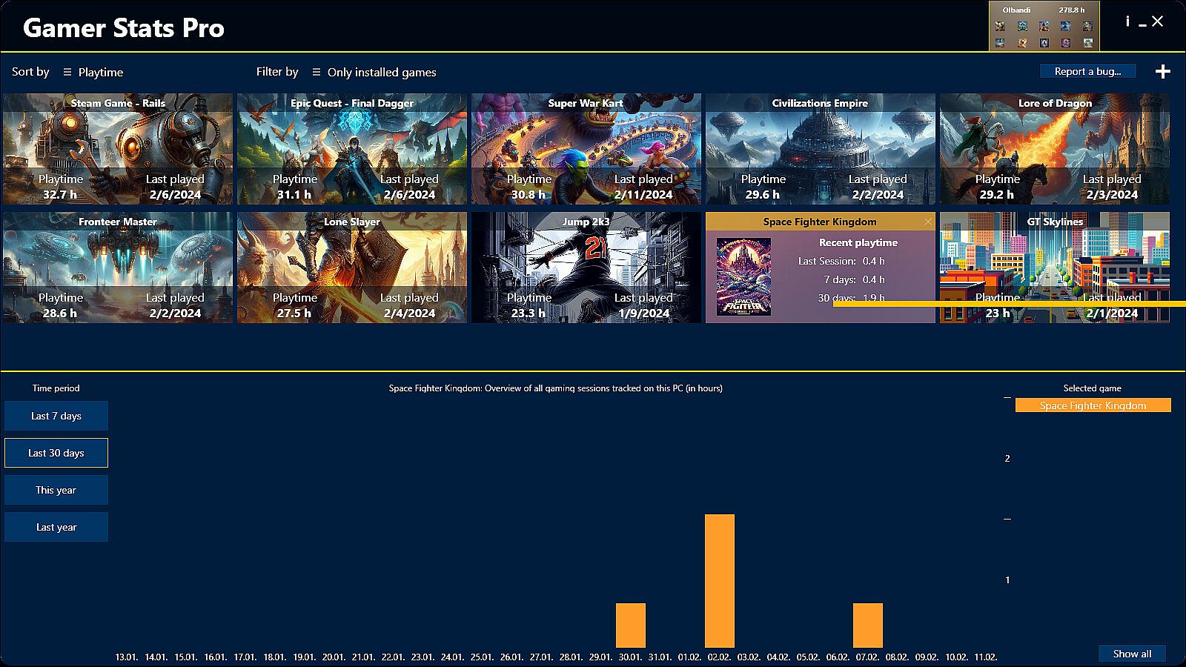Image resolution: width=1186 pixels, height=667 pixels.
Task: Open the Only installed games filter dropdown
Action: click(x=374, y=72)
